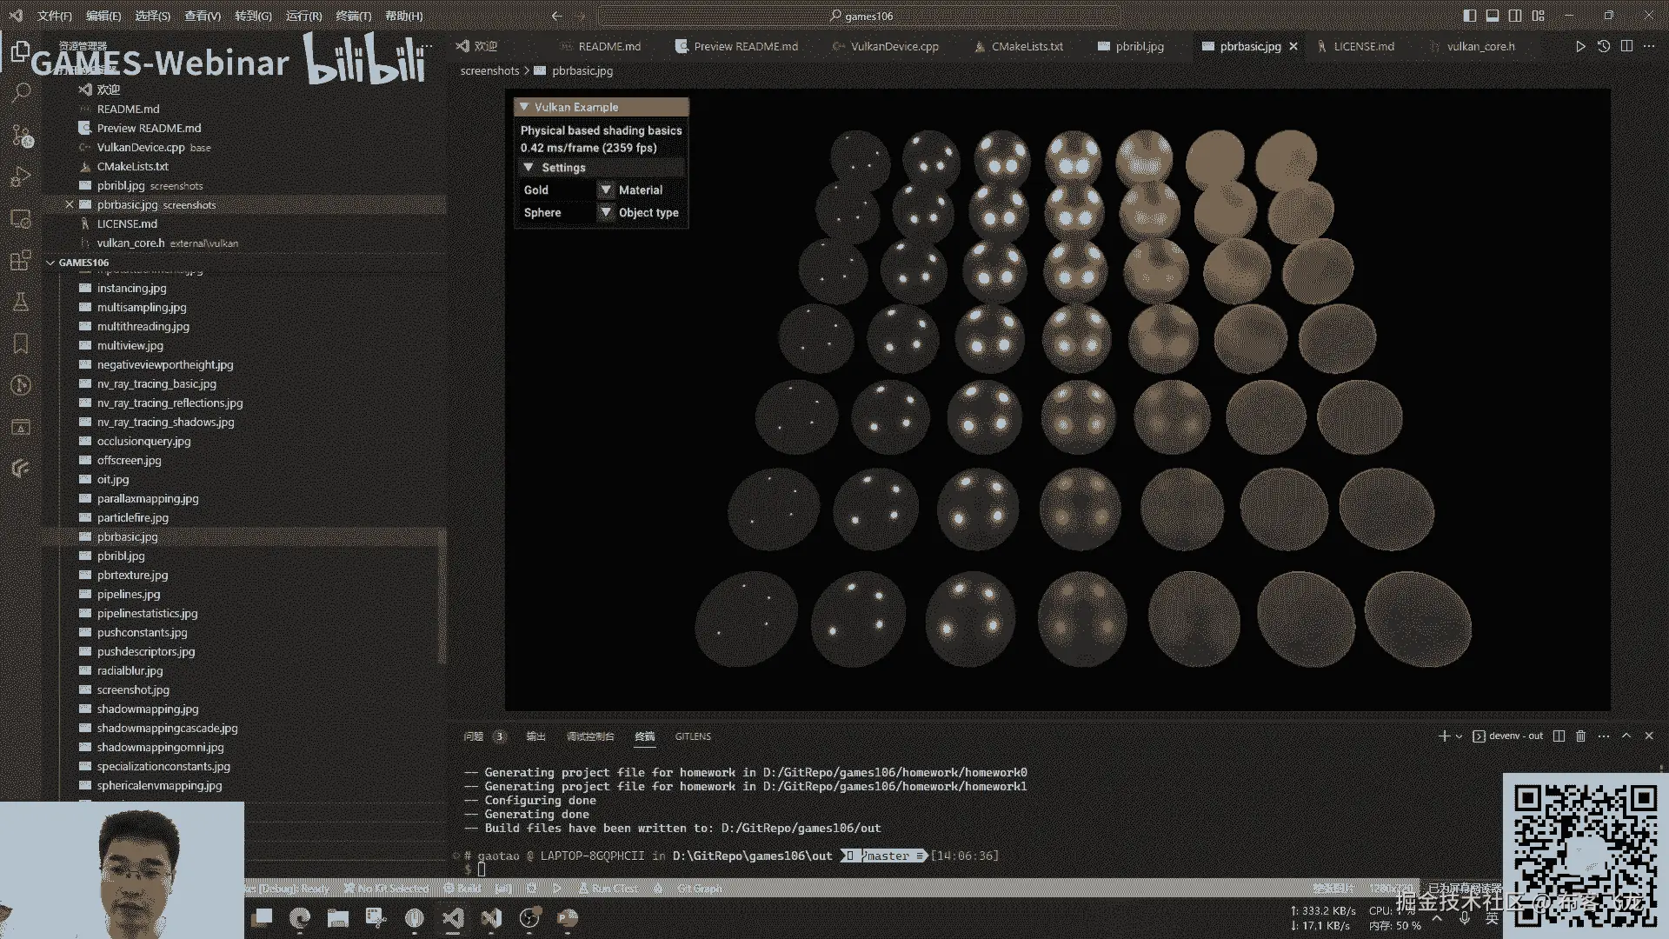
Task: Click the run play button in editor toolbar
Action: tap(1580, 46)
